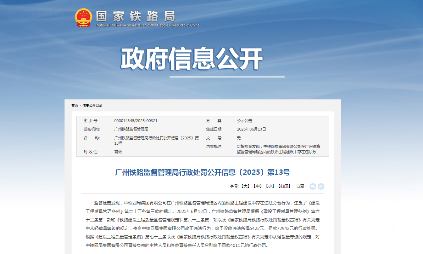Select the generated date 2025年06月13日

(251, 129)
